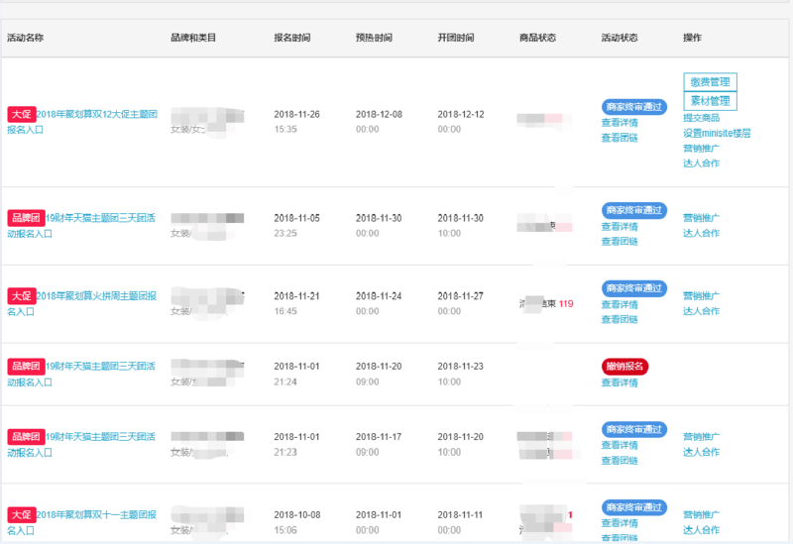Click the red 撤销报名 status badge
The width and height of the screenshot is (793, 544).
(x=624, y=367)
